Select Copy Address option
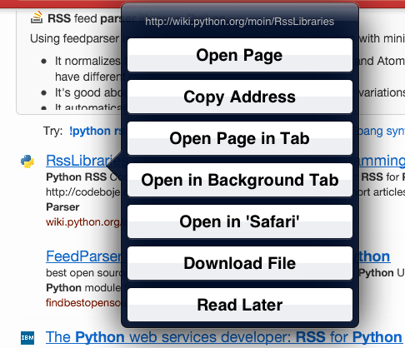 click(240, 97)
